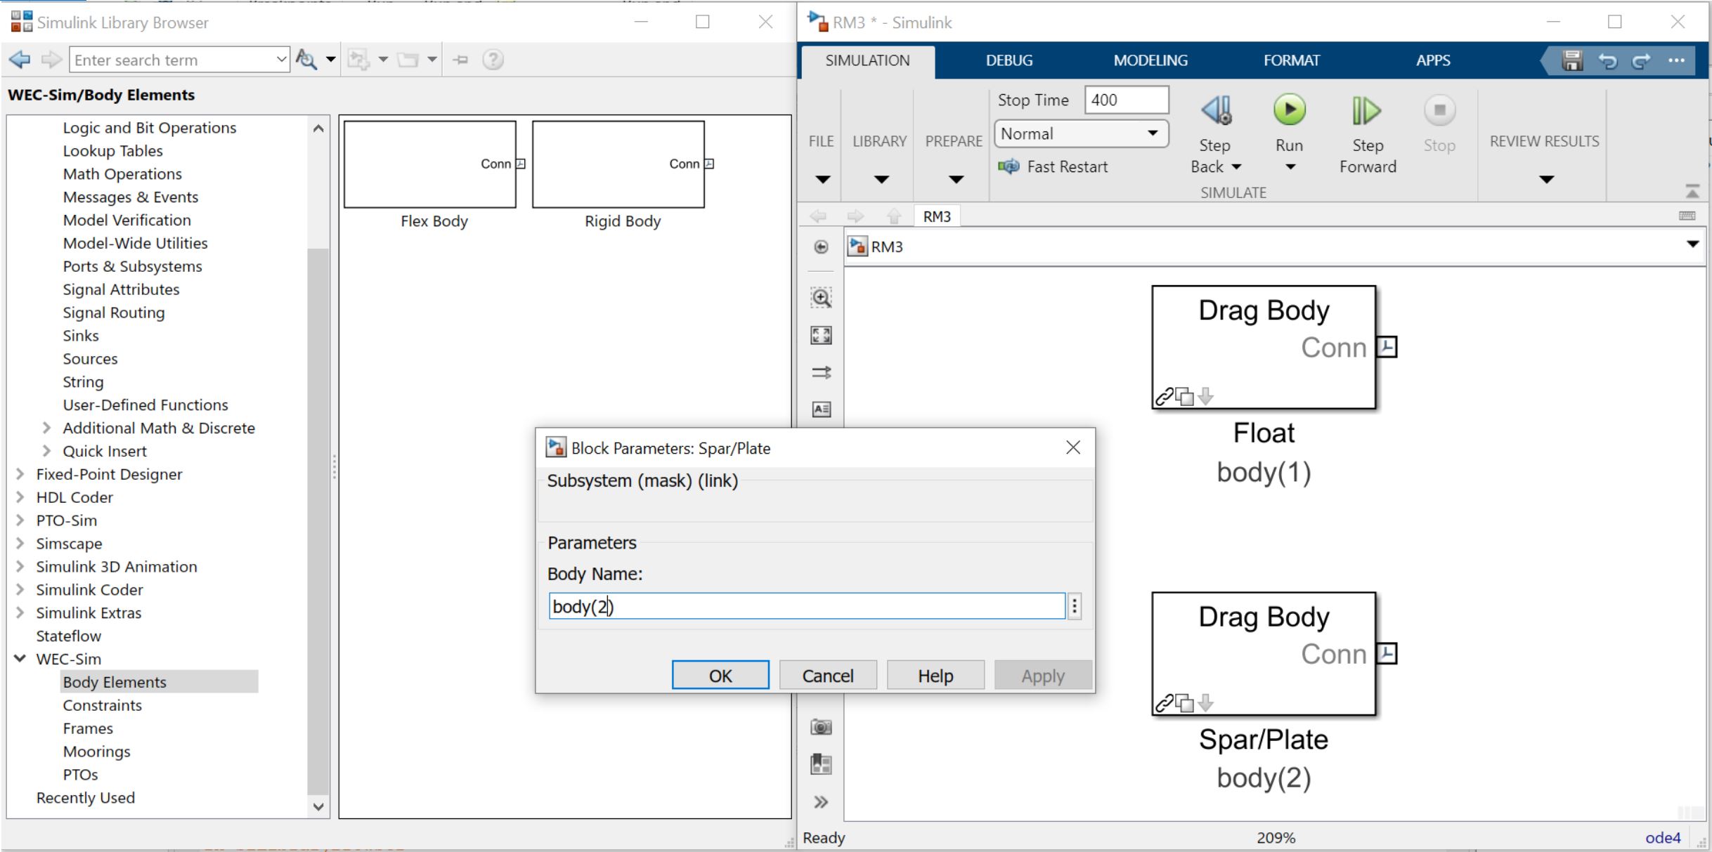Click the Zoom In palette icon
1712x852 pixels.
pos(821,298)
